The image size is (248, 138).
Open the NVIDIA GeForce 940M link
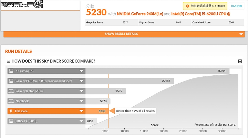(140, 14)
